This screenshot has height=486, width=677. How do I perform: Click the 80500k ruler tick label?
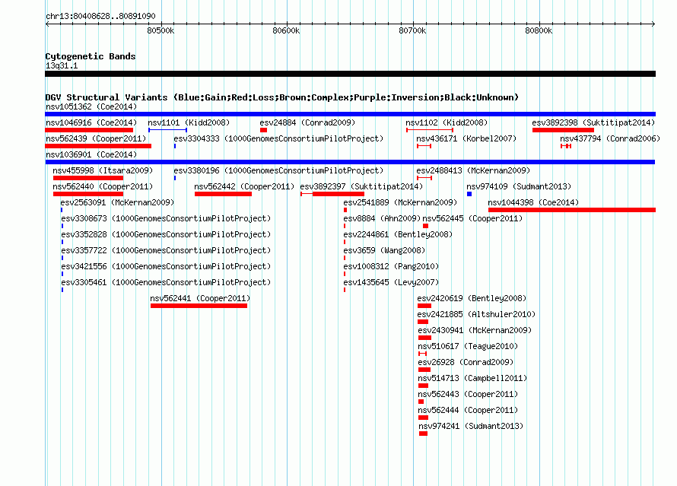coord(161,30)
